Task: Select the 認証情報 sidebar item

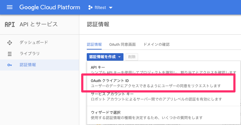Action: (39, 65)
